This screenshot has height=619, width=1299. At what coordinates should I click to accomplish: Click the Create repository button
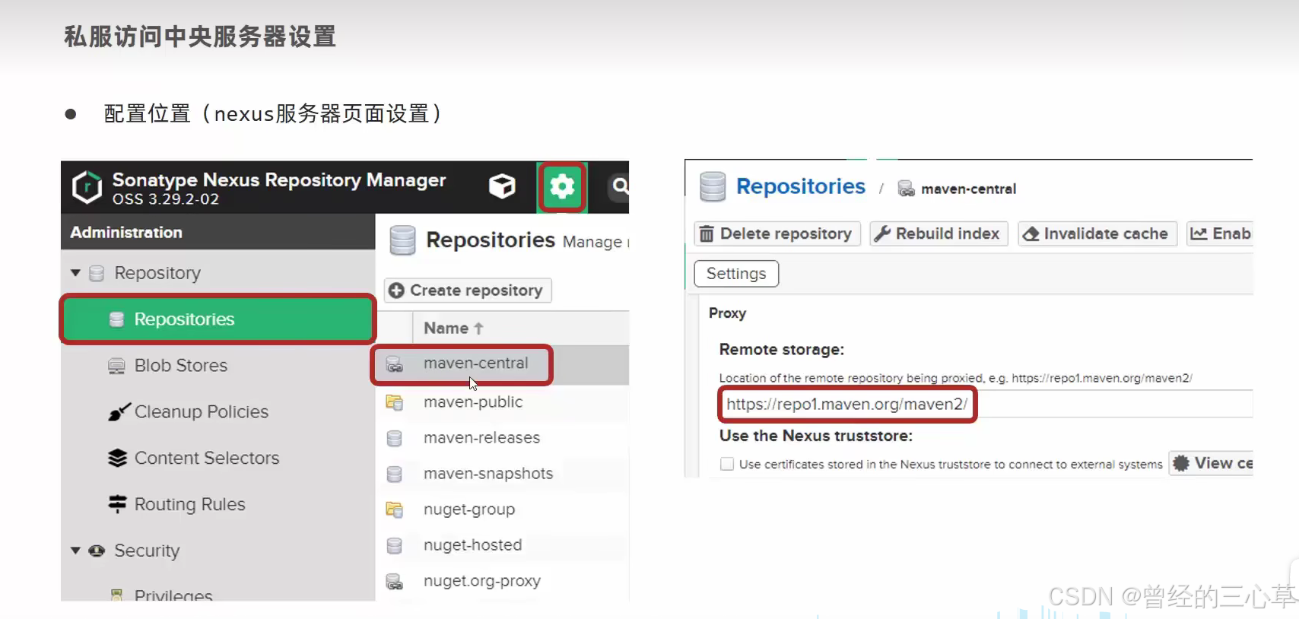point(468,290)
